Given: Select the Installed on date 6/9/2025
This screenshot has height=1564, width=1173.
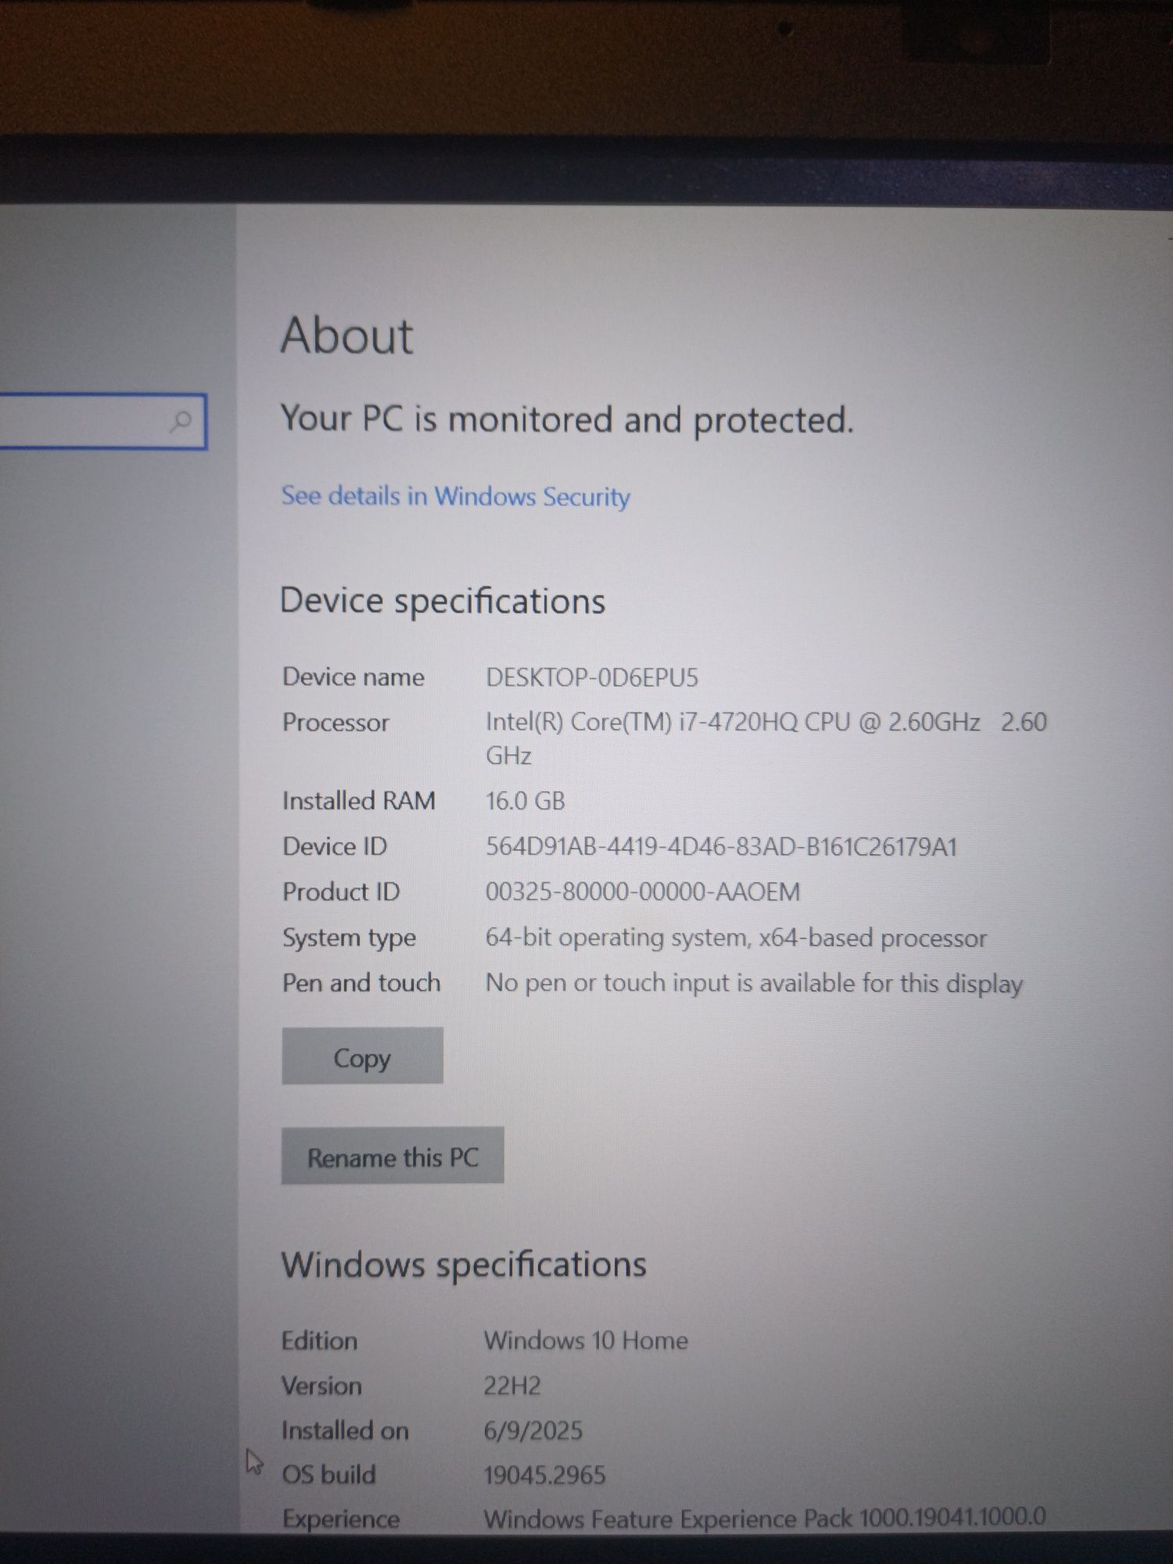Looking at the screenshot, I should 533,1430.
